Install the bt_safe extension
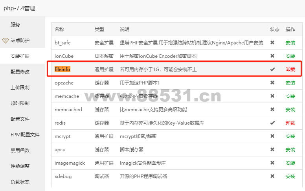This screenshot has height=191, width=305. 290,43
